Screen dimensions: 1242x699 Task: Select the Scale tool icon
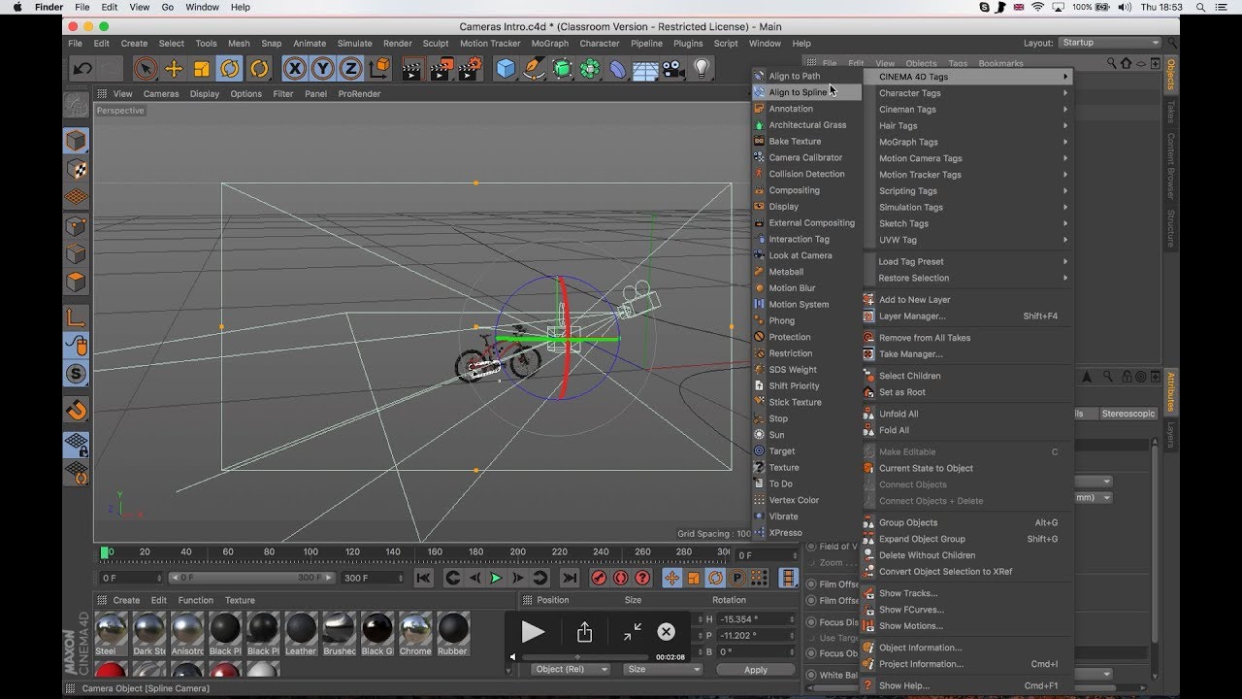click(202, 68)
